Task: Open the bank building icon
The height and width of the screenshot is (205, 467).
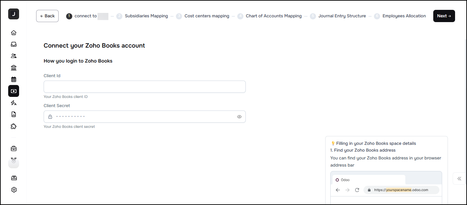Action: 14,68
